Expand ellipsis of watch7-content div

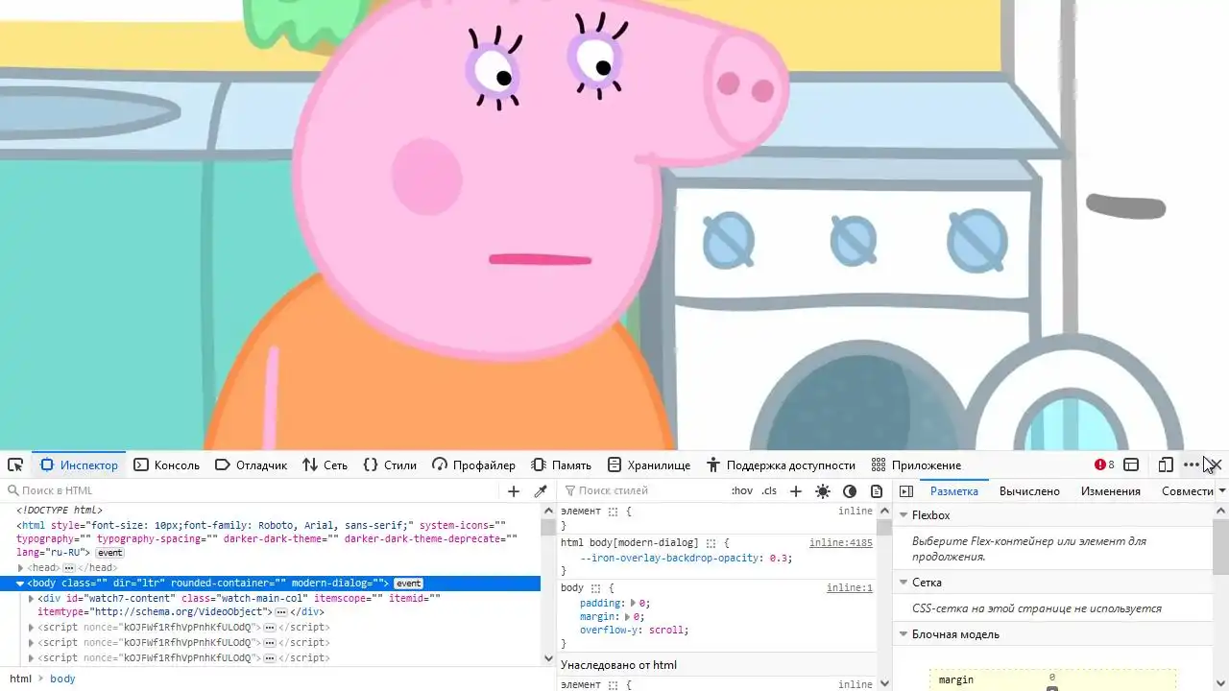[x=281, y=612]
